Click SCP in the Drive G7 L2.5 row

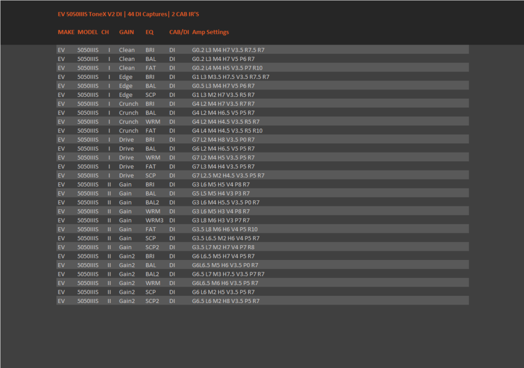coord(151,176)
